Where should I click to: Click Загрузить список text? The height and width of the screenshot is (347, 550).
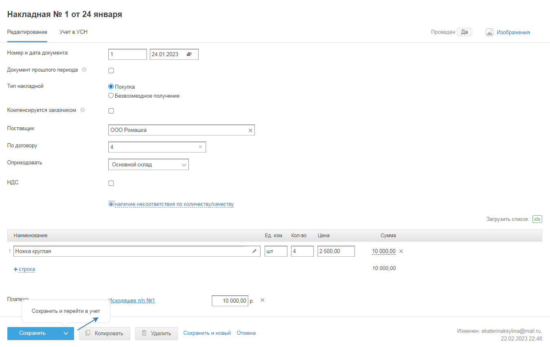pyautogui.click(x=507, y=219)
